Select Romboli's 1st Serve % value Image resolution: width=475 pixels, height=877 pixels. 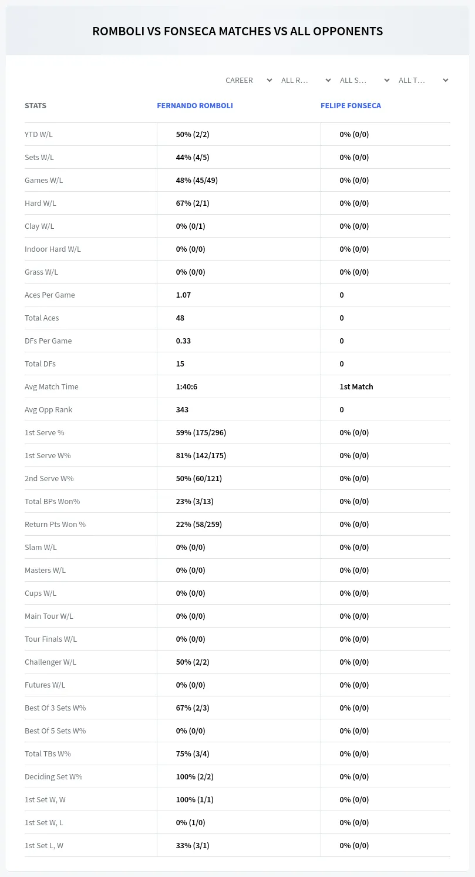click(x=201, y=432)
